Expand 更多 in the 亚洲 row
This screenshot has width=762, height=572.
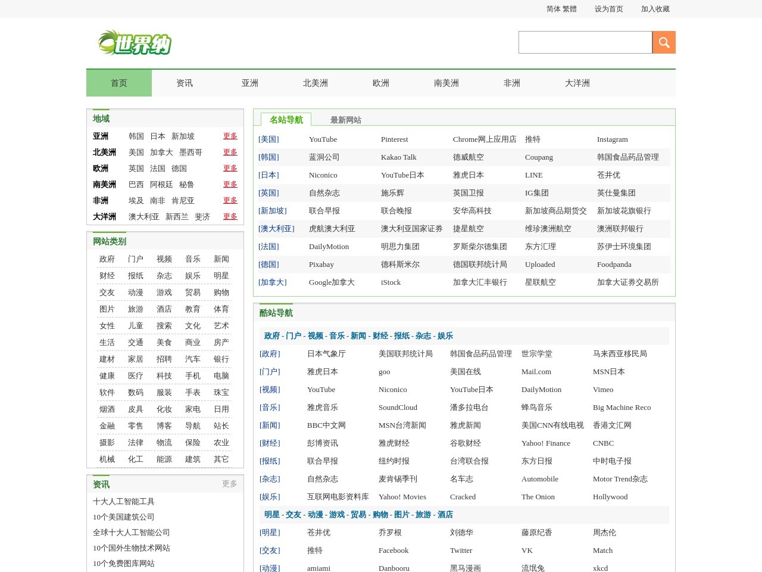click(x=230, y=136)
